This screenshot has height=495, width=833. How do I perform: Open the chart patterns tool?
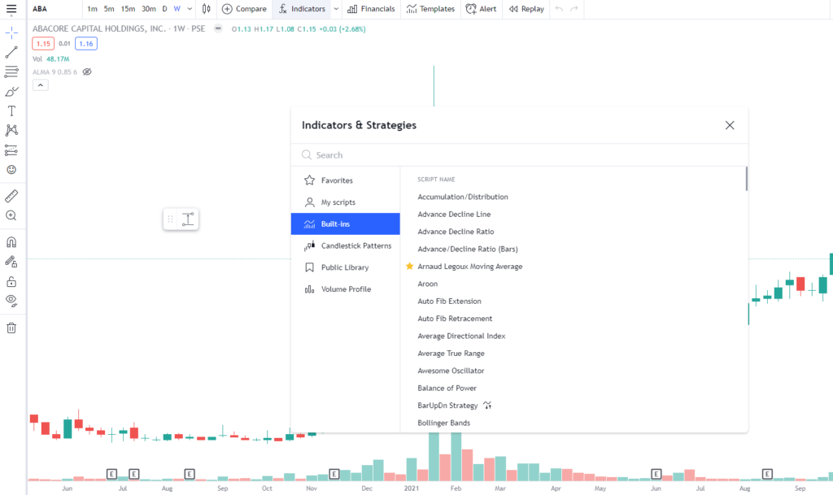pyautogui.click(x=11, y=131)
